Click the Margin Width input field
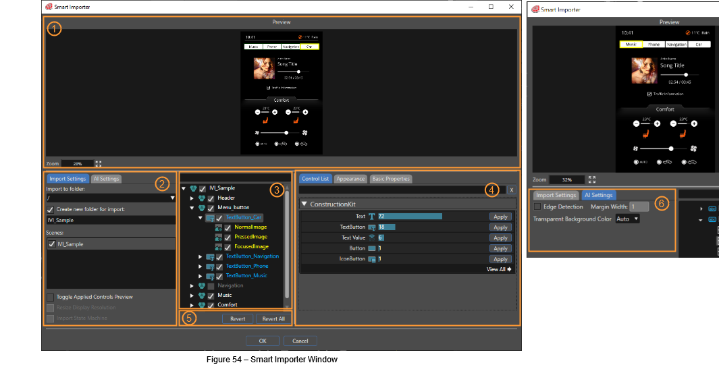The height and width of the screenshot is (365, 719). click(x=639, y=207)
